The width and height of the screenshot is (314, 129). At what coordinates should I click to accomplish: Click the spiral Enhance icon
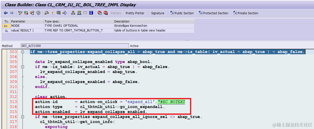click(x=38, y=13)
